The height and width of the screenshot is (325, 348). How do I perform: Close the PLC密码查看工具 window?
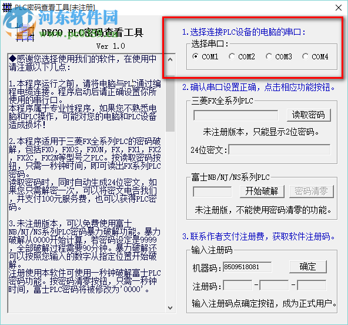pos(339,8)
